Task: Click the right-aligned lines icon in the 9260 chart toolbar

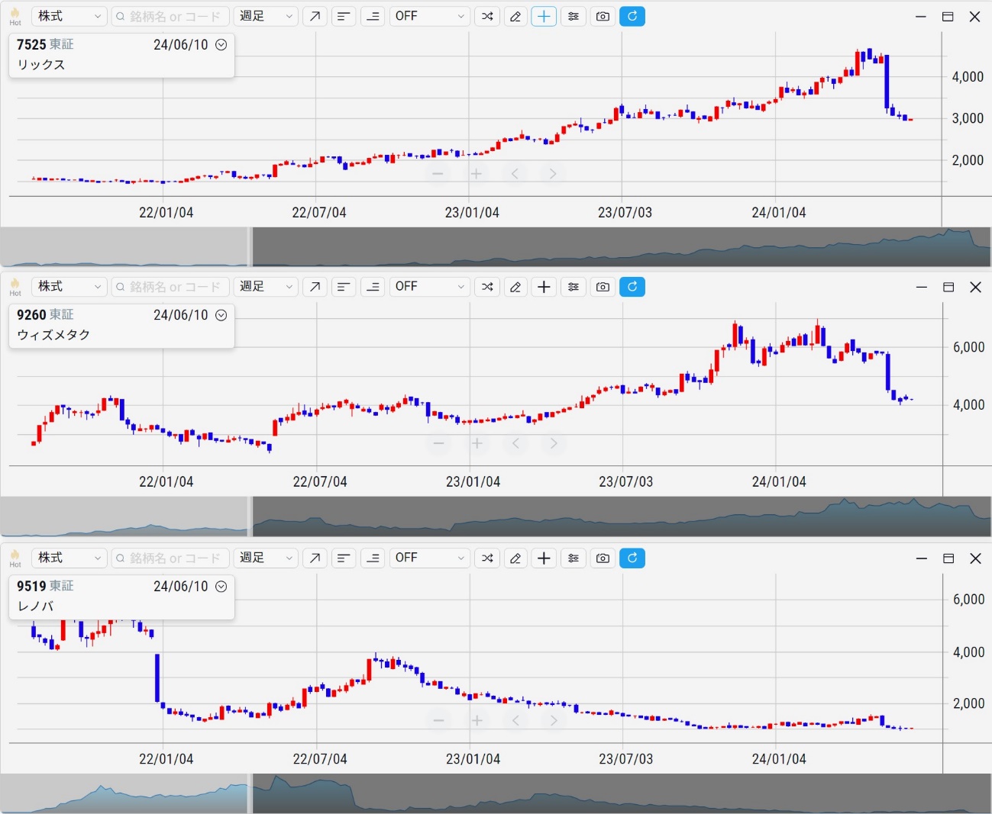Action: click(x=373, y=287)
